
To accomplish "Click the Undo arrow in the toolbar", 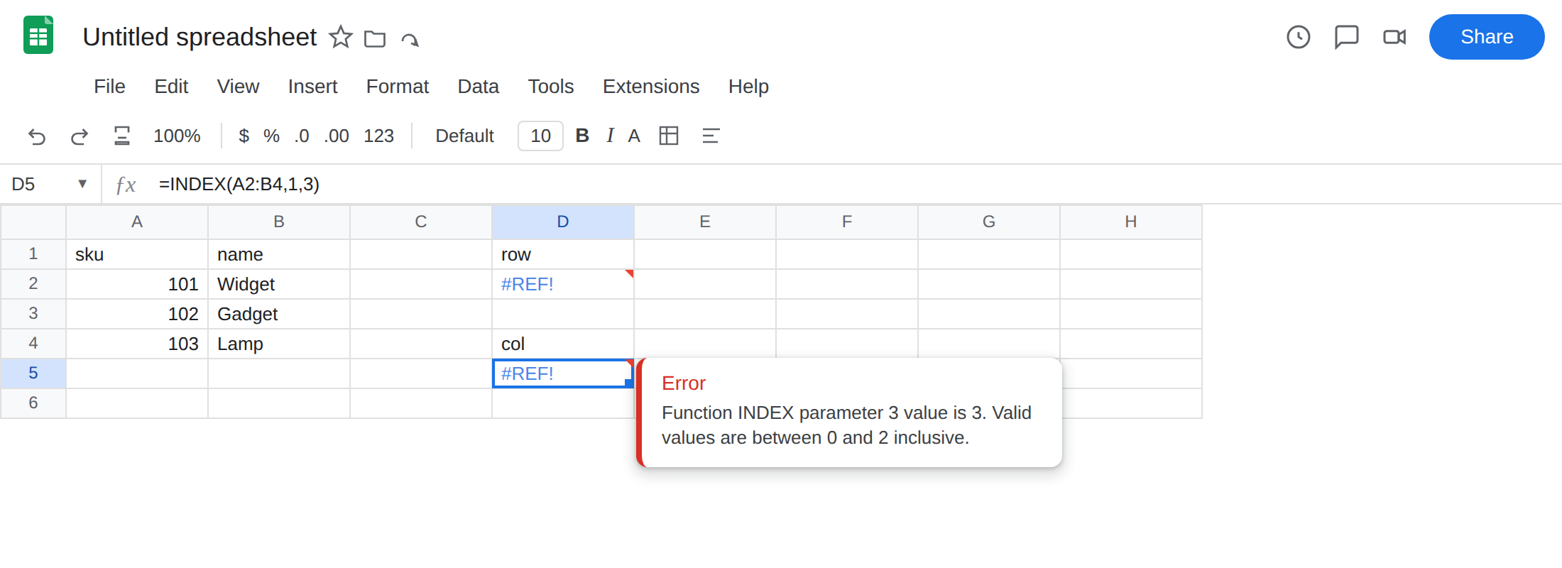I will (x=37, y=136).
